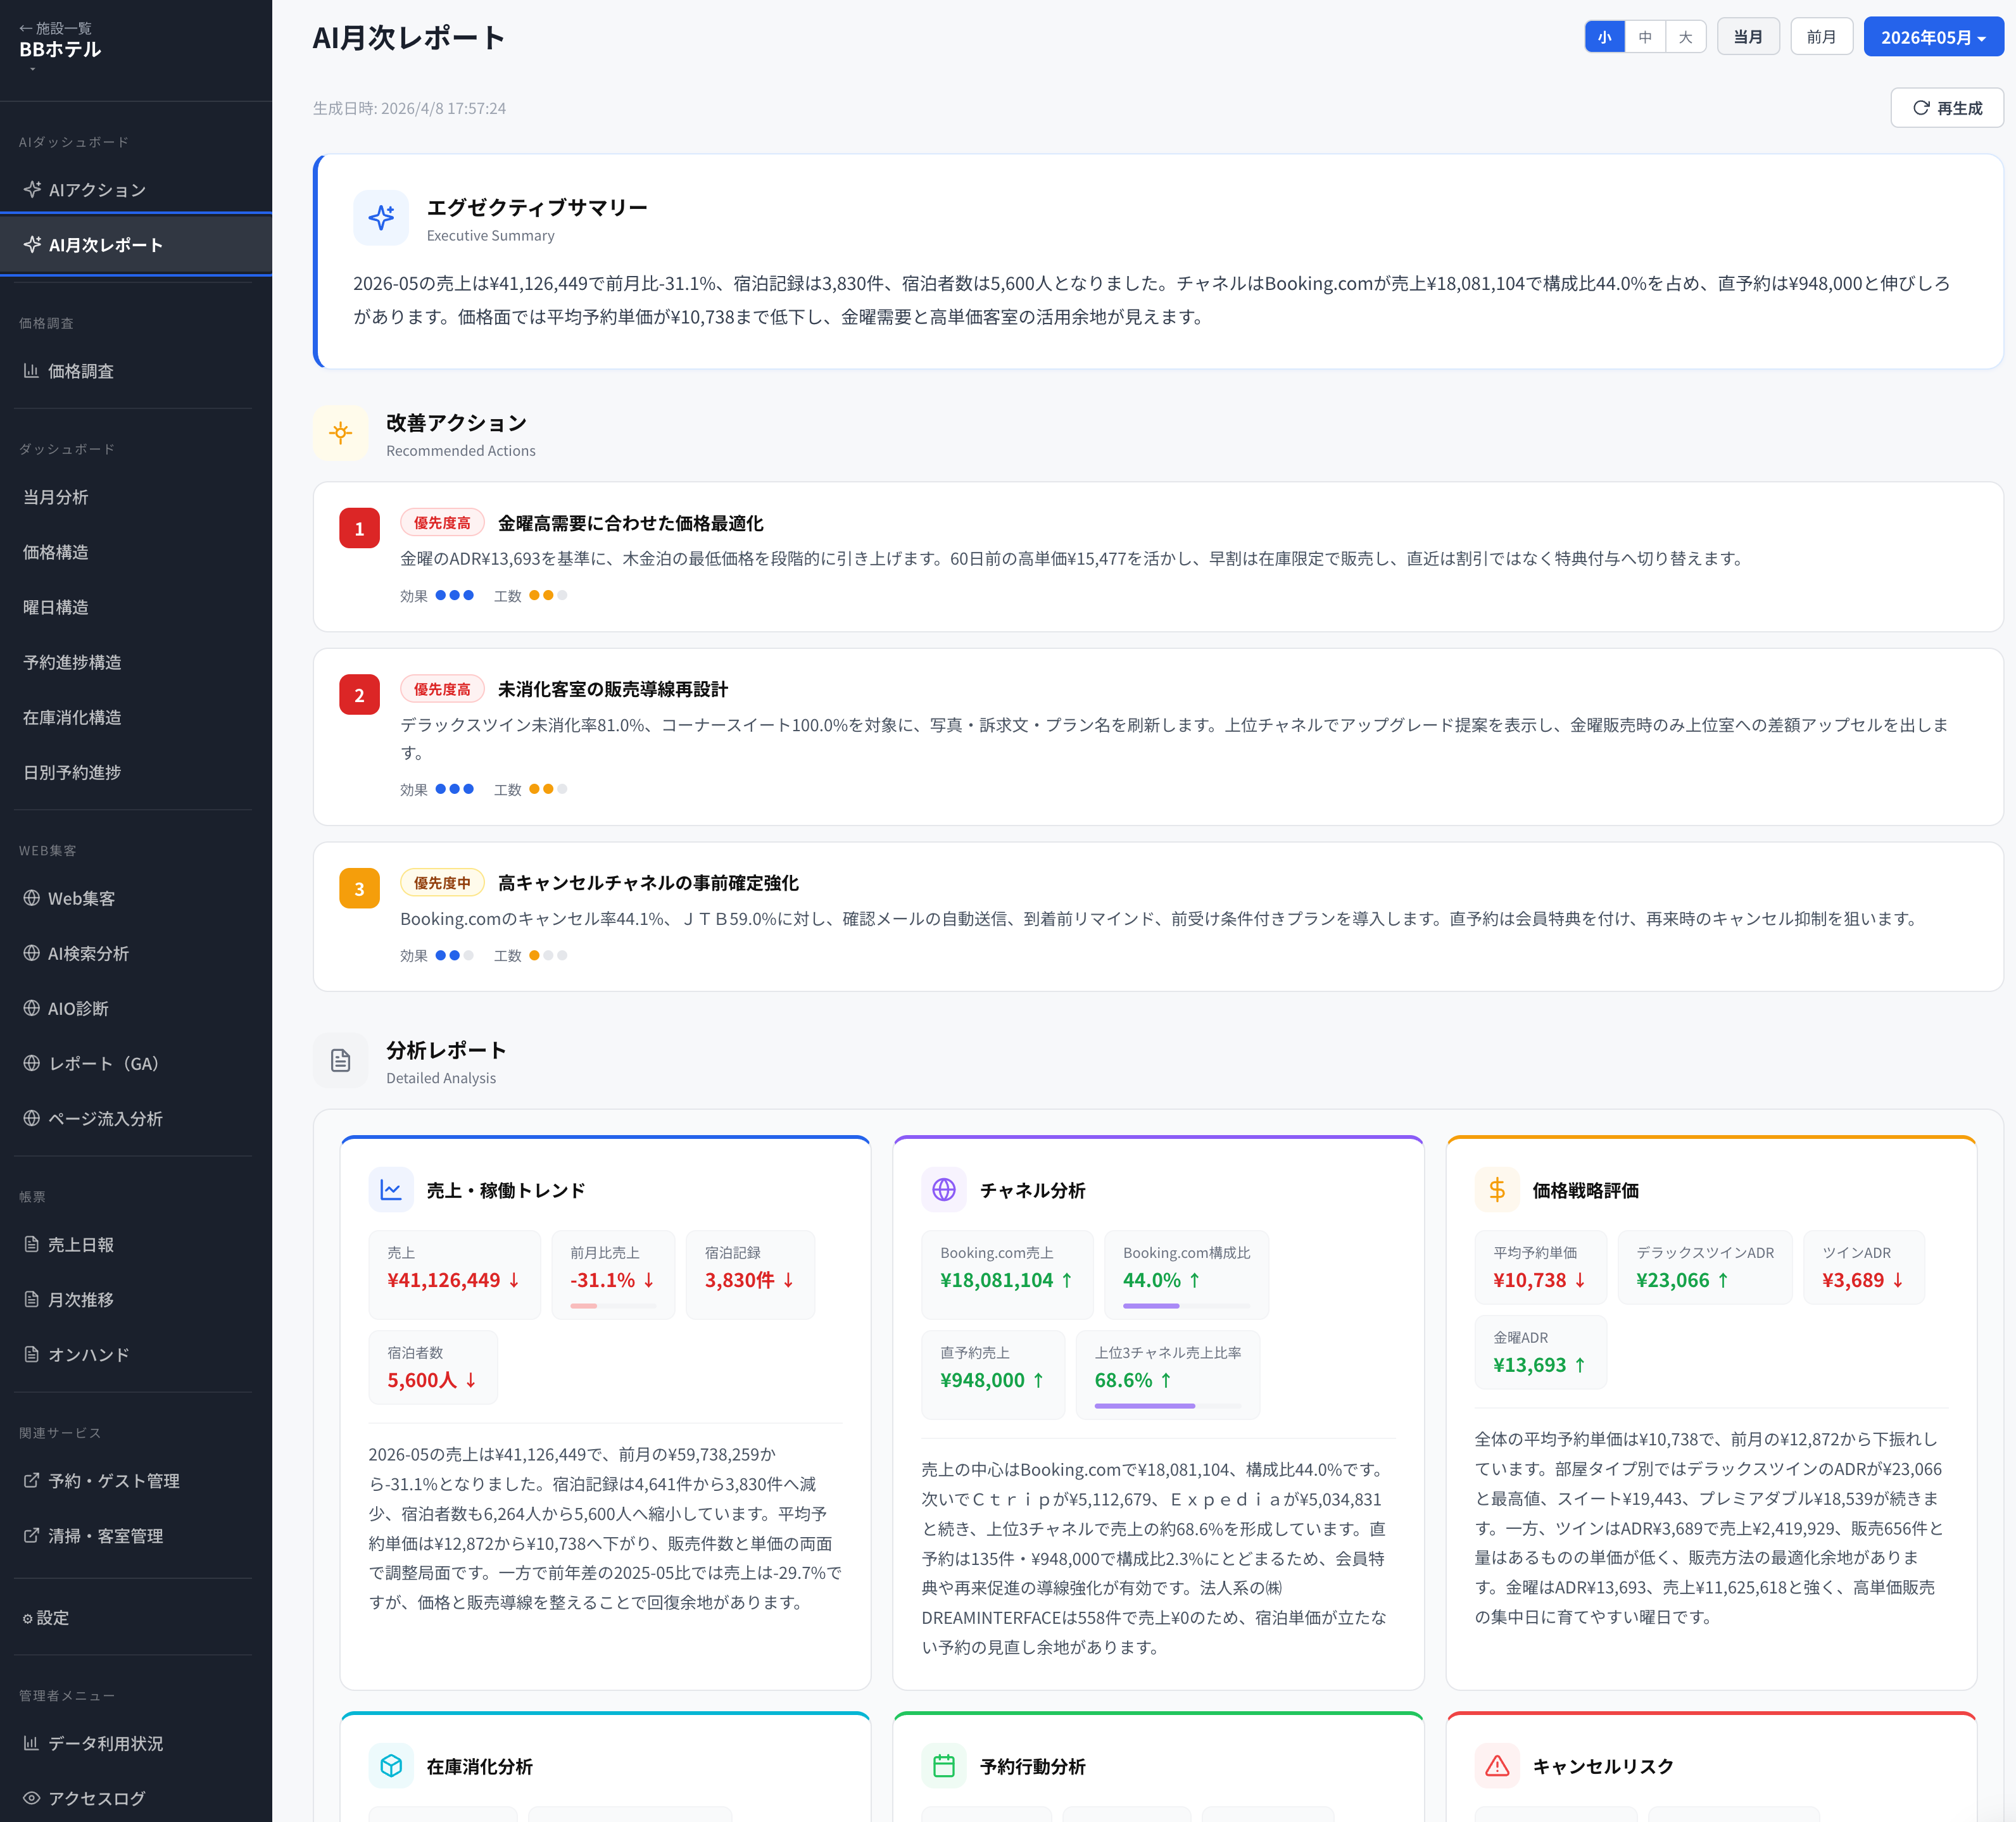The height and width of the screenshot is (1822, 2016).
Task: Click the 生成日時 timestamp text
Action: 409,108
